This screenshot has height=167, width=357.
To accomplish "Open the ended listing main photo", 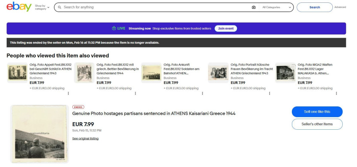I will click(39, 134).
